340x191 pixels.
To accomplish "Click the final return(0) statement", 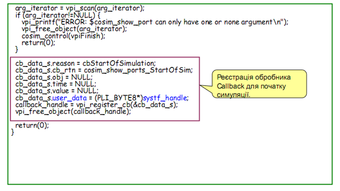I will [32, 126].
